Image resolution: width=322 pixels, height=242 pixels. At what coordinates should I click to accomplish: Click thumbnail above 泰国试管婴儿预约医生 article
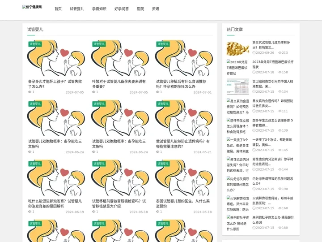pos(184,177)
